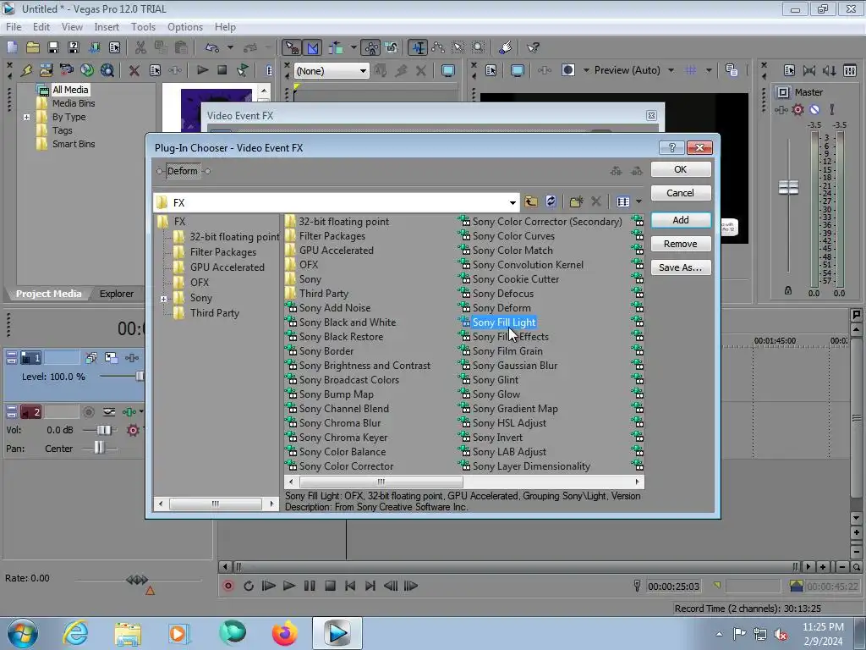This screenshot has height=650, width=866.
Task: Switch to the Explorer tab
Action: [116, 294]
